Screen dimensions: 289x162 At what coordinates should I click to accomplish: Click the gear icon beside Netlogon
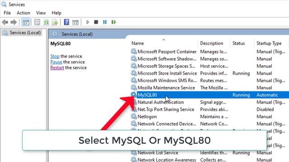[x=134, y=117]
